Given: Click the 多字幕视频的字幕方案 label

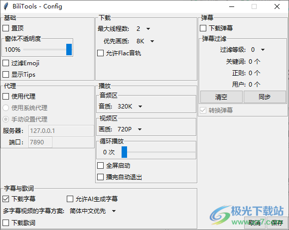Looking at the screenshot, I should [x=33, y=211].
